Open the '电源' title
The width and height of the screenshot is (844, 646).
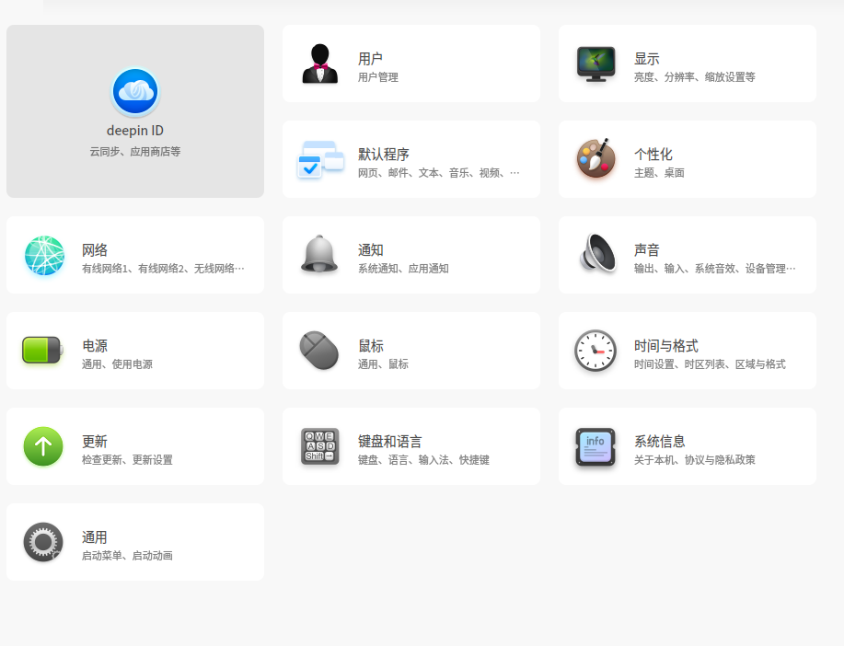[95, 346]
